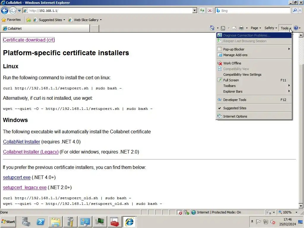Close the Tools menu button

(286, 28)
